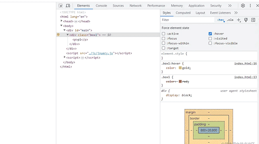Collapse the div class box1 node
Viewport: 259px width, 144px height.
pos(68,35)
